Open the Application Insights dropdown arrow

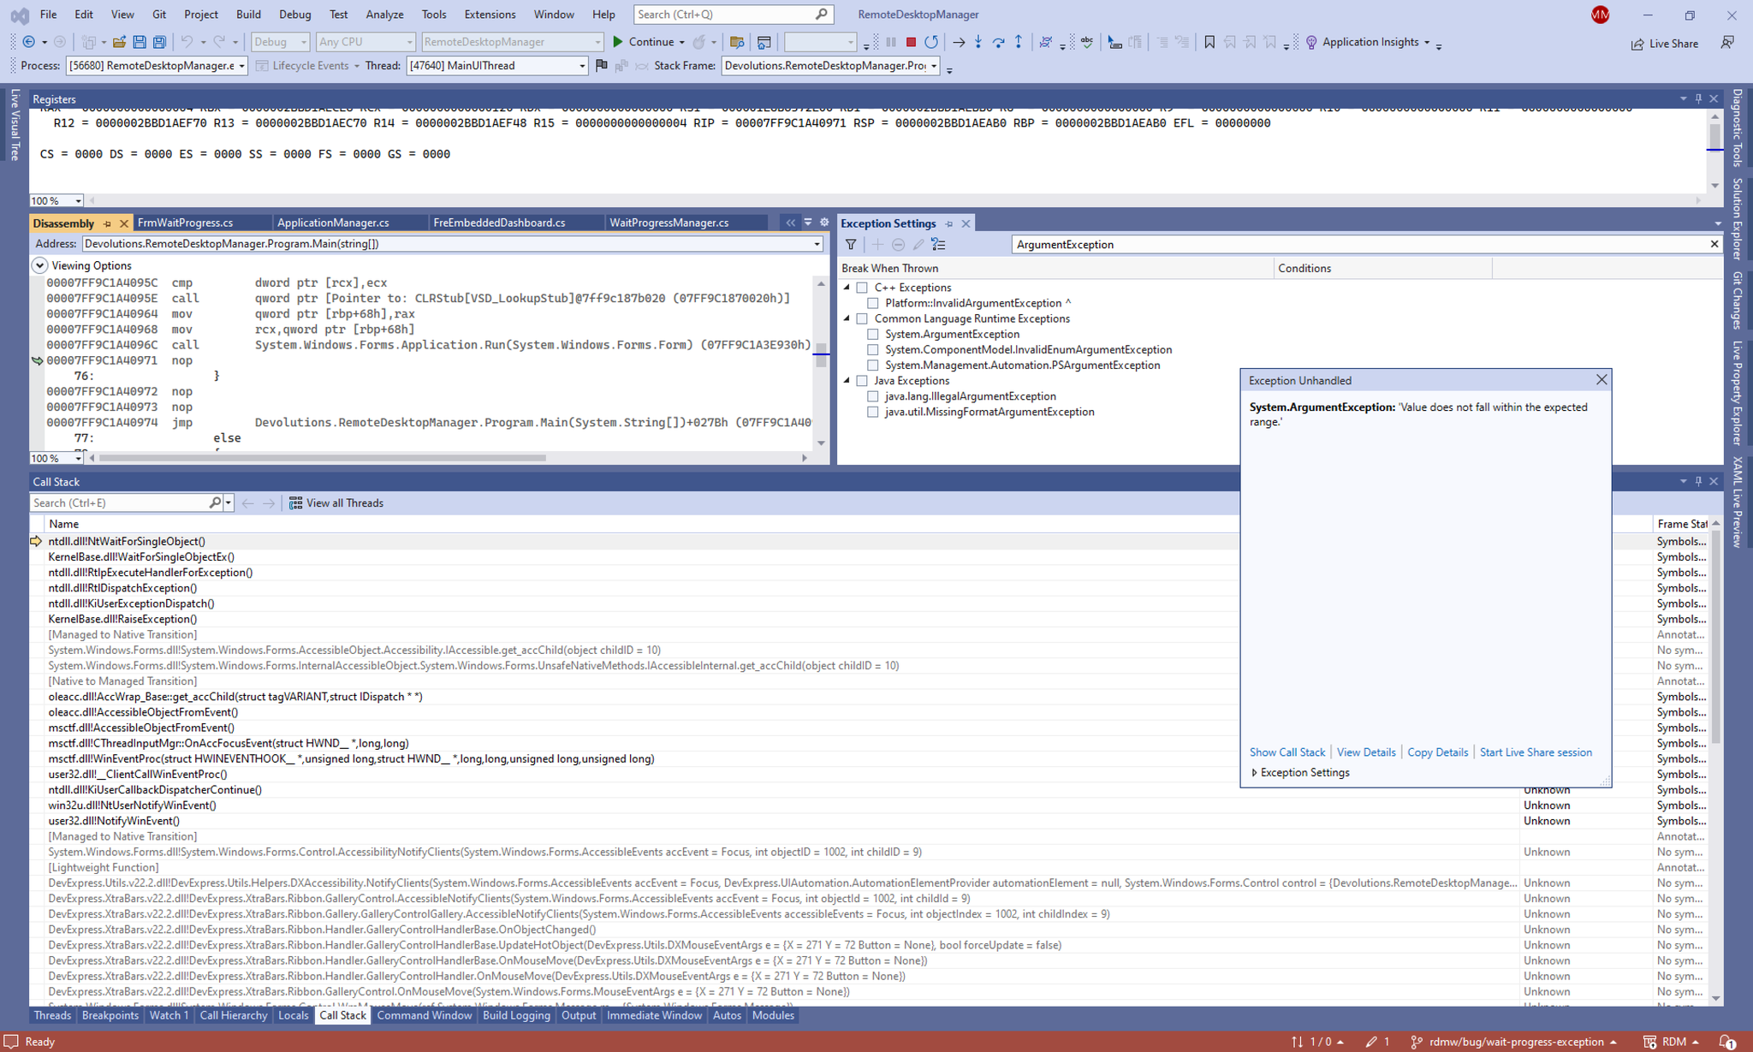1427,42
